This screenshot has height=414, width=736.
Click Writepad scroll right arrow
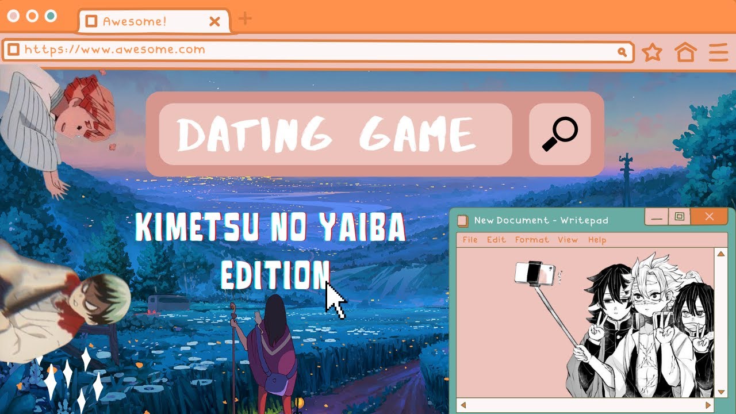(x=708, y=405)
